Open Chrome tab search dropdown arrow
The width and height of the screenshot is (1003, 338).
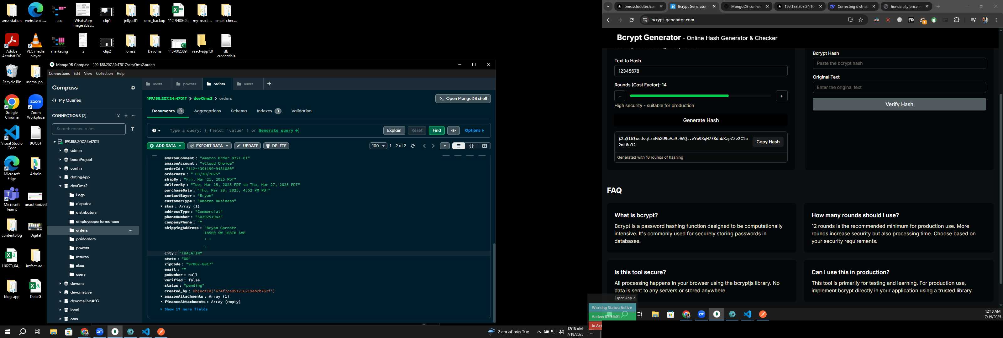click(x=608, y=7)
